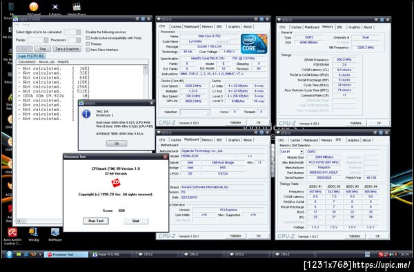Image resolution: width=414 pixels, height=272 pixels.
Task: Click the Stop button in Hyper PI
Action: pos(43,49)
